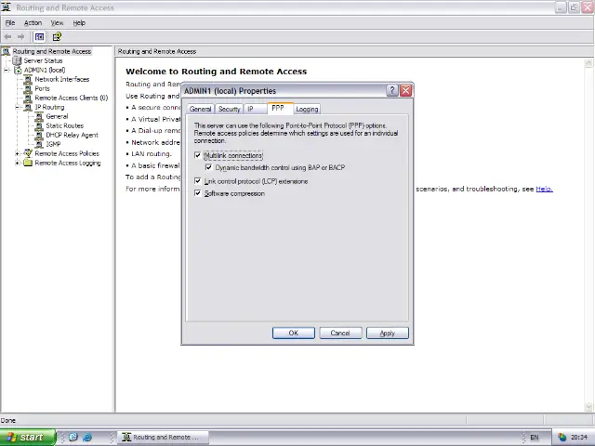Click the DHCP Relay Agent icon
595x446 pixels.
[x=39, y=135]
